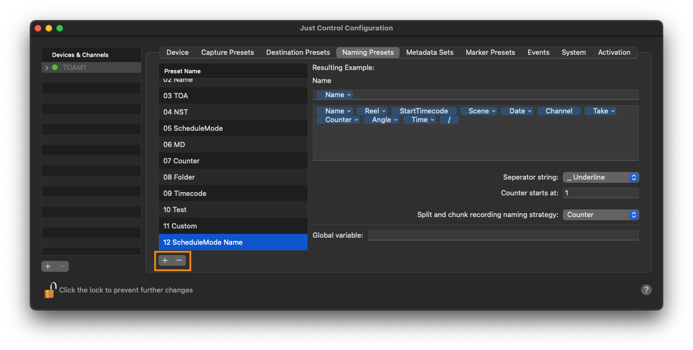The image size is (693, 350).
Task: Select preset 07 Counter
Action: [233, 161]
